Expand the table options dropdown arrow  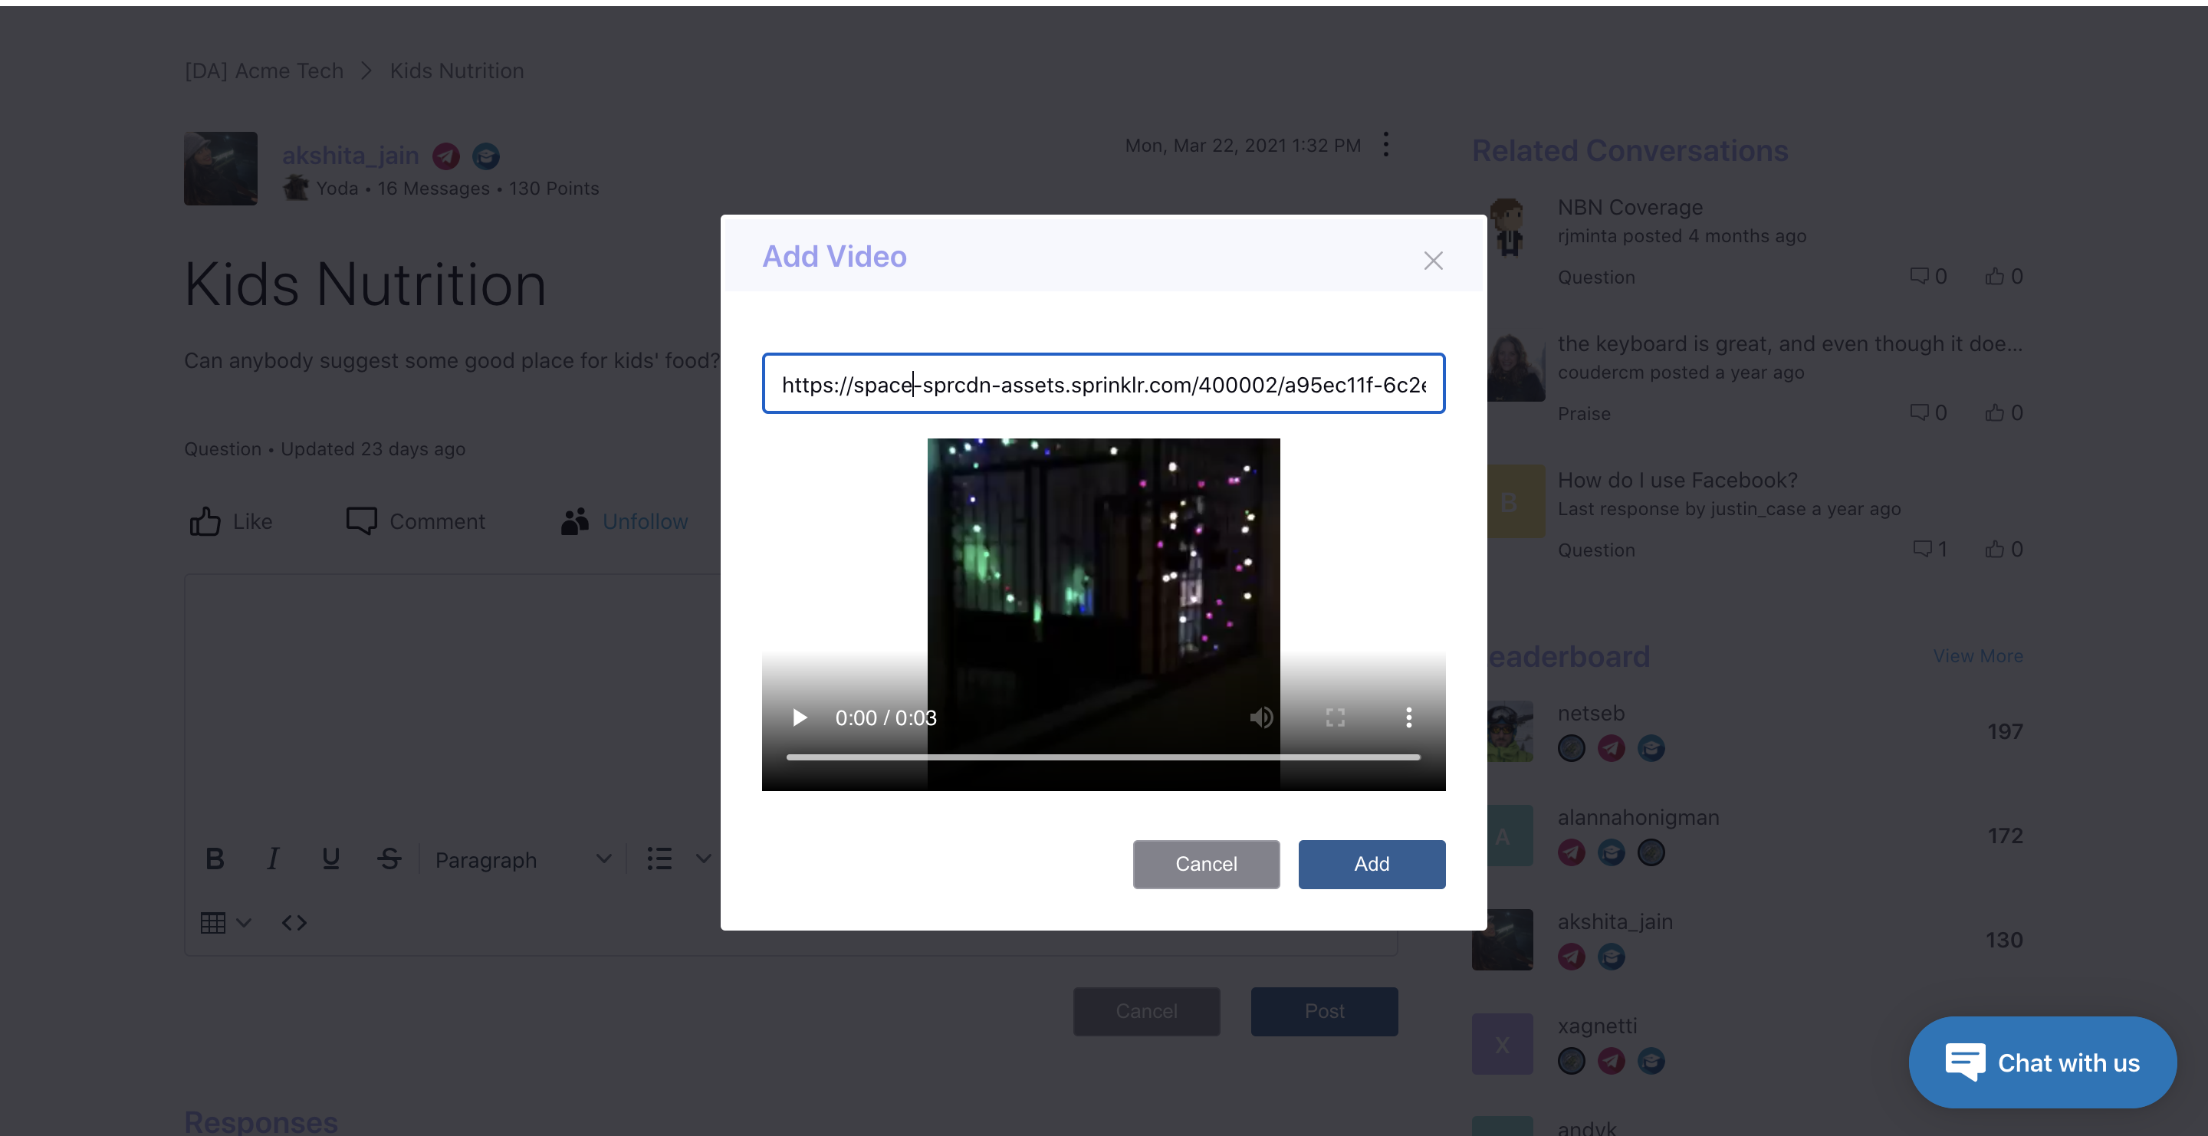tap(245, 923)
